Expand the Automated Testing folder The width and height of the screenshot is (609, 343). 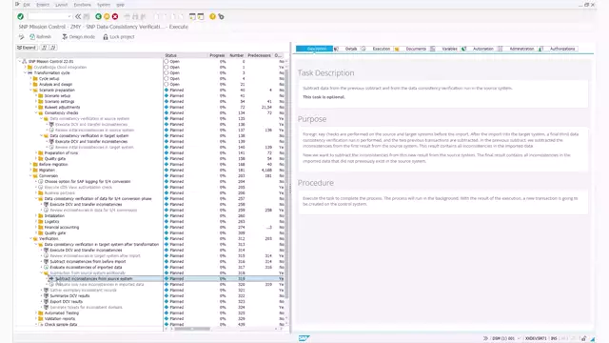[36, 313]
